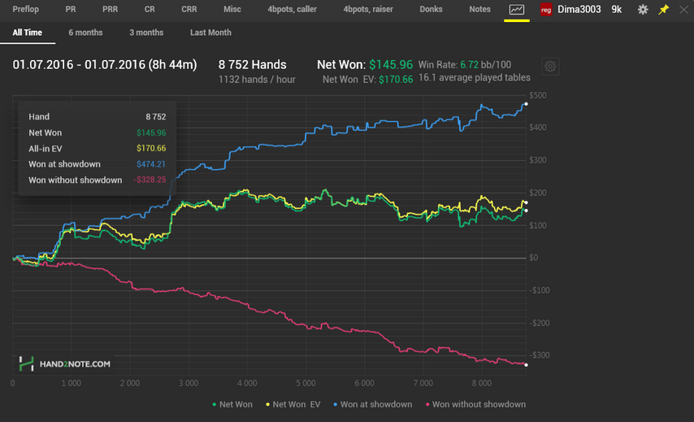
Task: Click the date range 01.07.2016 text
Action: click(x=105, y=65)
